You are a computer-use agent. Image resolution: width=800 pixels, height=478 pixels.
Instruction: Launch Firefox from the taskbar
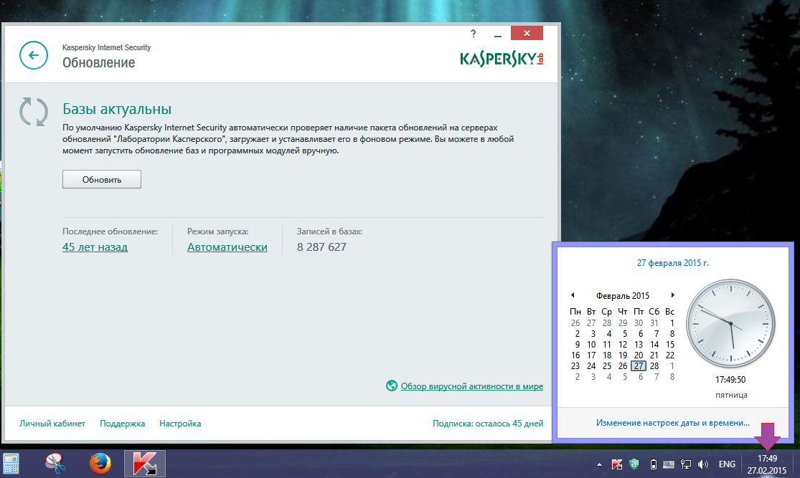tap(100, 464)
